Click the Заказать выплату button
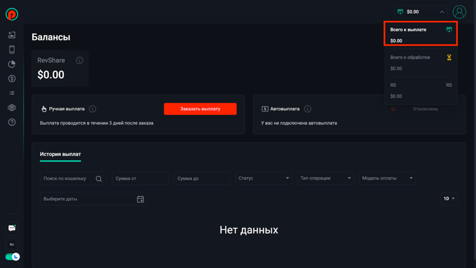The width and height of the screenshot is (476, 268). pyautogui.click(x=200, y=109)
